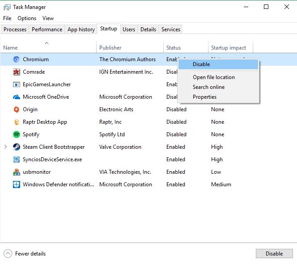This screenshot has width=297, height=264.
Task: Open the Options menu
Action: coord(27,18)
